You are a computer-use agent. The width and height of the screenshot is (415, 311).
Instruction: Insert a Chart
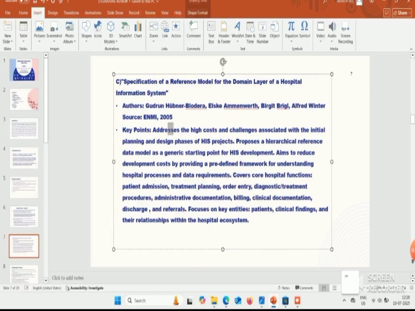tap(138, 29)
